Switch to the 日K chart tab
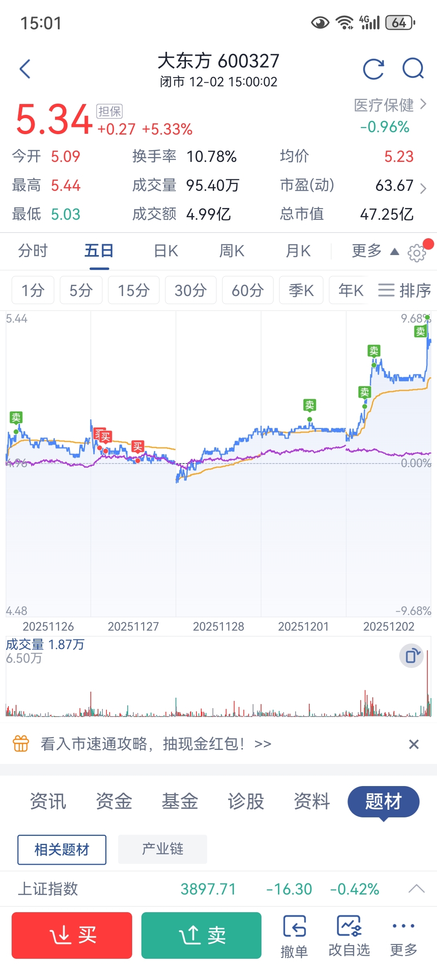Screen dimensions: 437x964 pos(166,251)
